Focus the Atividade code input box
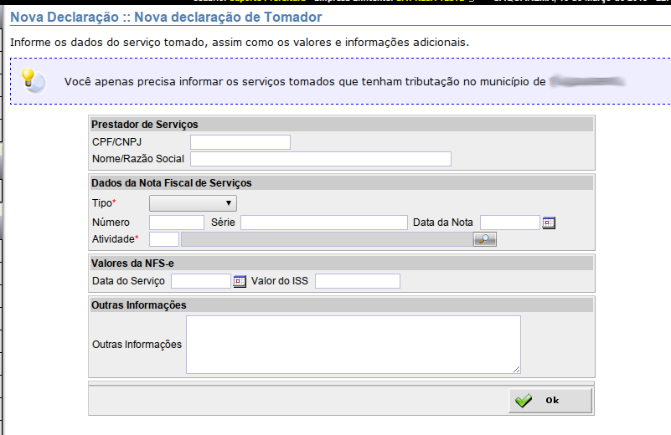 tap(163, 240)
